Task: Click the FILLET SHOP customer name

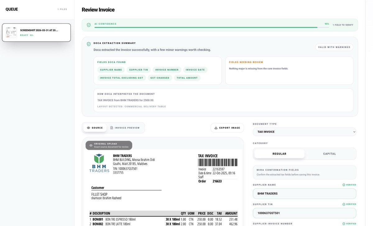Action: click(99, 194)
